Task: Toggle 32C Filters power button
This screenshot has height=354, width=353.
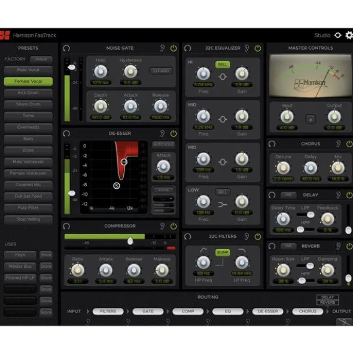Action: 258,237
